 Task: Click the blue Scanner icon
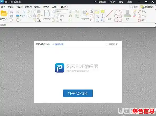[18, 16]
